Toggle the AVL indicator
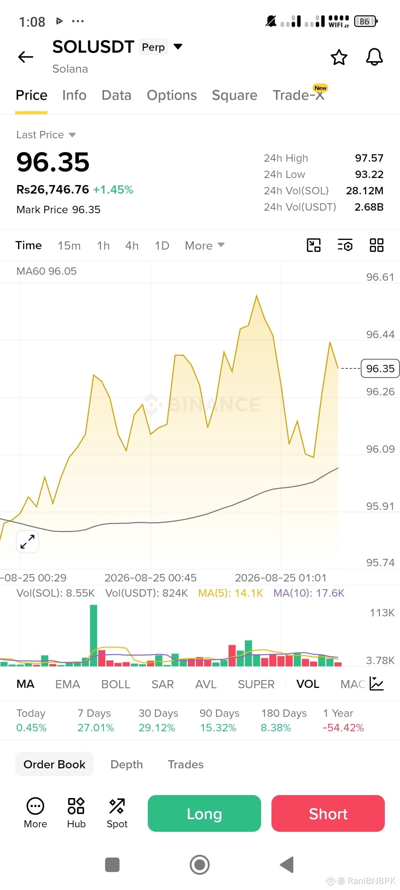Viewport: 400px width, 890px height. 206,684
